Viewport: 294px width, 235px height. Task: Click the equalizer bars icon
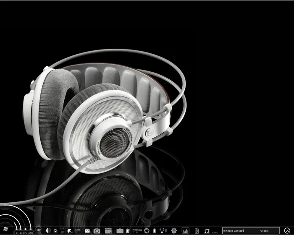[x=185, y=231]
